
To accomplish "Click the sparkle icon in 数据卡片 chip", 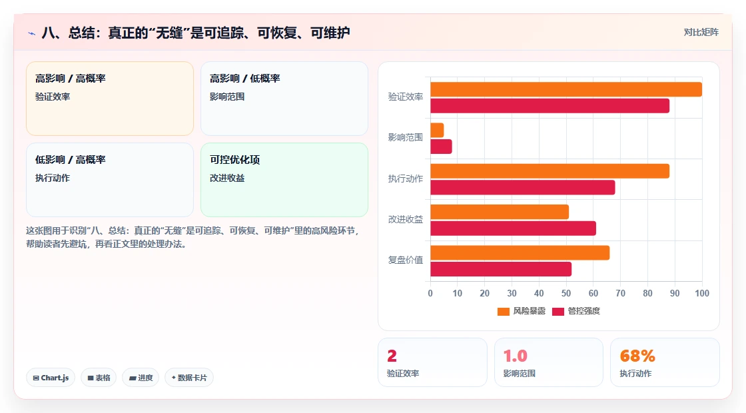I will click(x=174, y=378).
